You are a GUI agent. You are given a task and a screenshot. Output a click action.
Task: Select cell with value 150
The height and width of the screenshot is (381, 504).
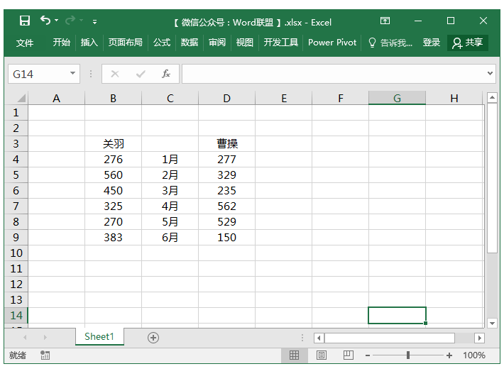[x=226, y=237]
